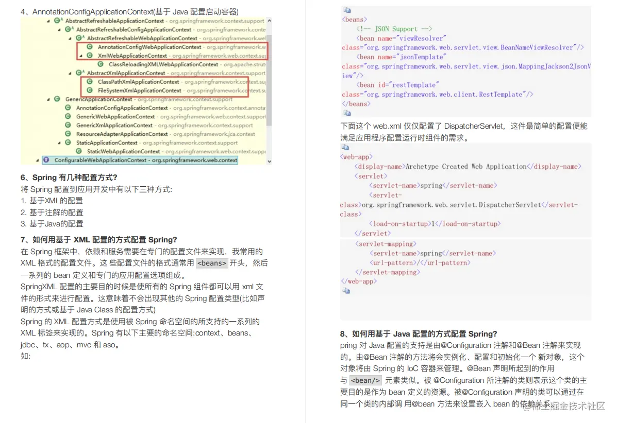Viewport: 617px width, 423px height.
Task: Click the hierarchy scrollbar down arrow
Action: 269,161
